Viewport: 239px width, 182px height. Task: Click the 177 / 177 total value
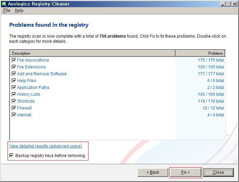pos(211,74)
